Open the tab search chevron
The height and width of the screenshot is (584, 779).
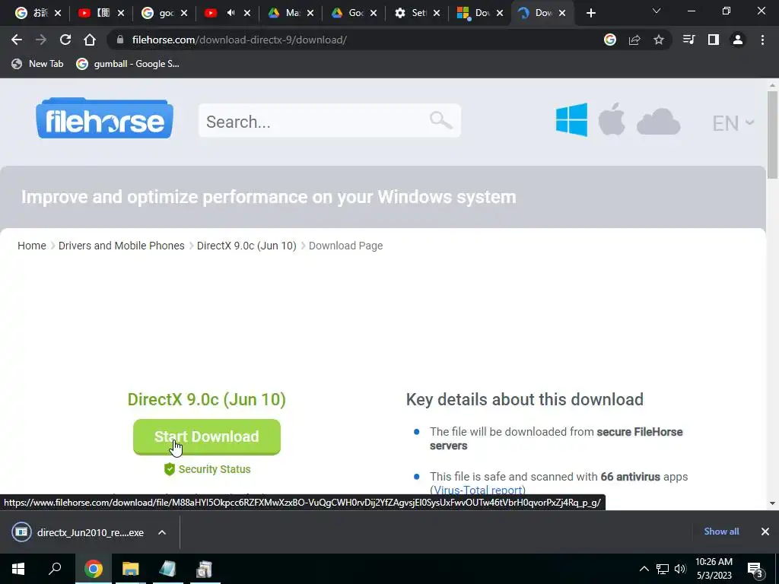click(x=657, y=11)
